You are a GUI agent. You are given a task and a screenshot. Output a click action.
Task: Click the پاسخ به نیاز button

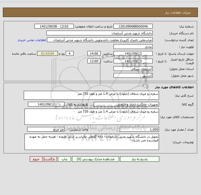pyautogui.click(x=140, y=159)
